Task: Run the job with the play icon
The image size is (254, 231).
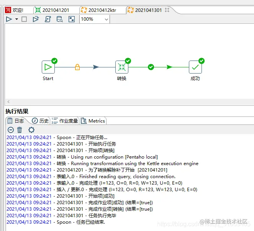Action: coord(9,19)
